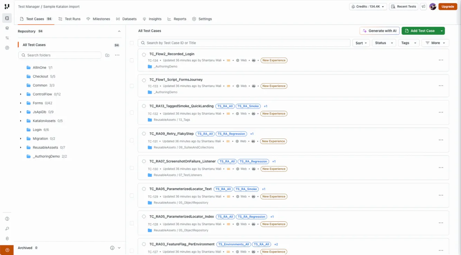Click the new folder icon beside Search folders
This screenshot has height=255, width=461.
tap(107, 55)
